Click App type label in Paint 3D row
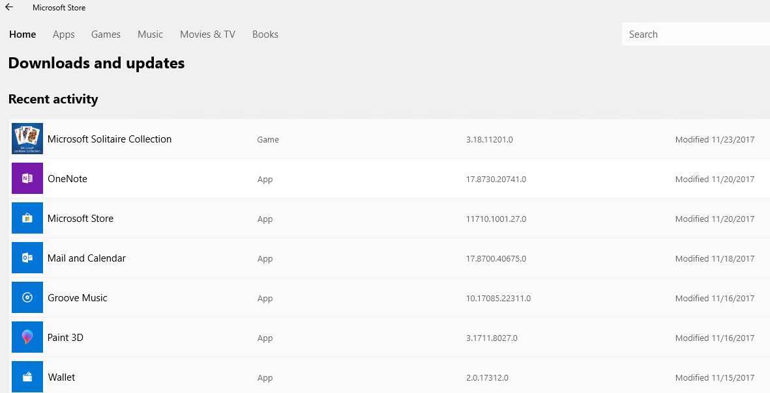The height and width of the screenshot is (393, 770). point(265,338)
